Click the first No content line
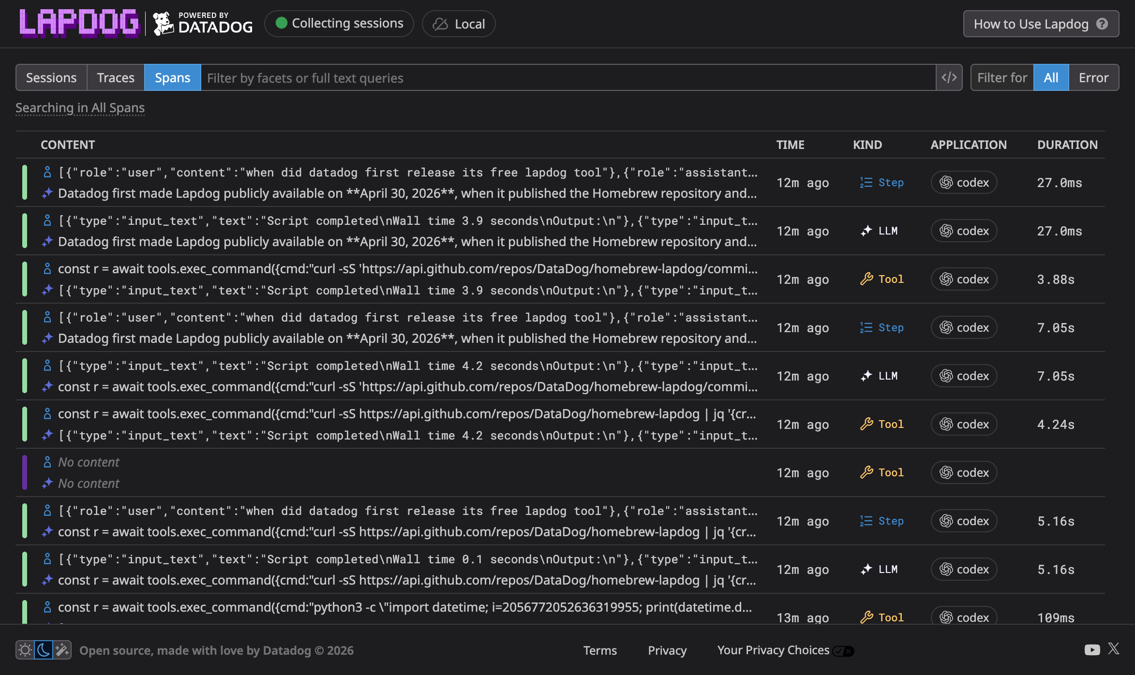 pos(89,462)
